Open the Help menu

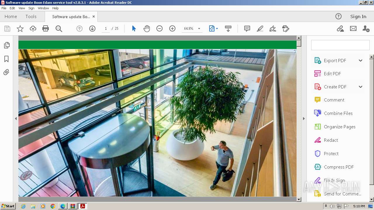point(56,8)
